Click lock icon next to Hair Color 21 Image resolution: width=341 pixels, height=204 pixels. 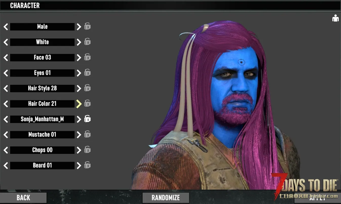(x=87, y=104)
